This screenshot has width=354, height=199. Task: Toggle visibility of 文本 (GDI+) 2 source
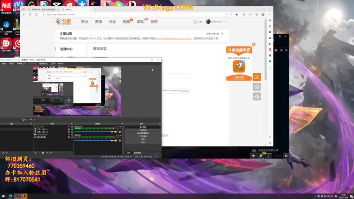[x=69, y=132]
